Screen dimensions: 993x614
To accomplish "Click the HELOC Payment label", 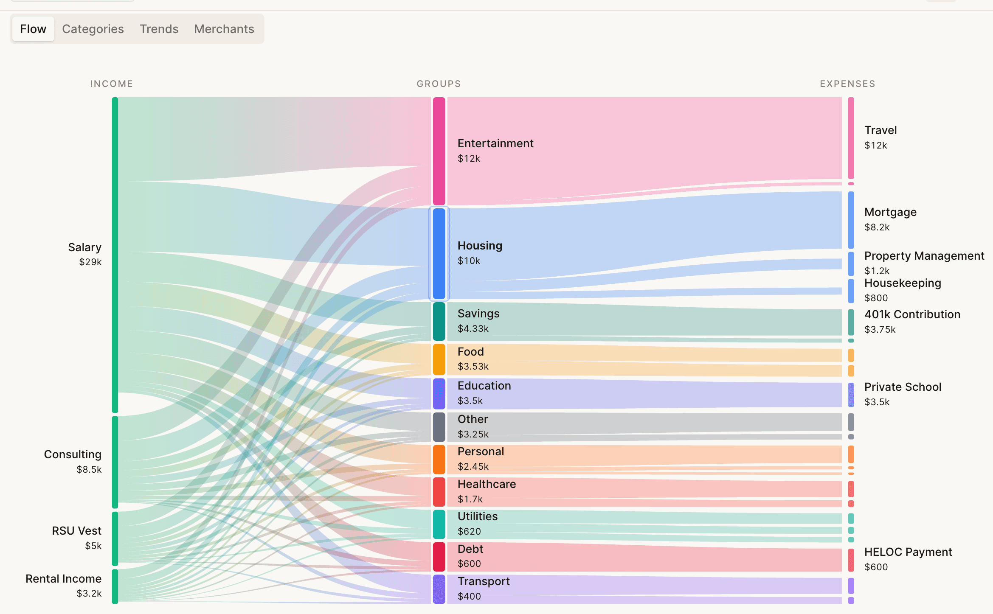I will click(908, 552).
